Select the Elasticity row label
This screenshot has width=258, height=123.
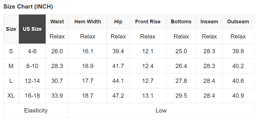36,110
